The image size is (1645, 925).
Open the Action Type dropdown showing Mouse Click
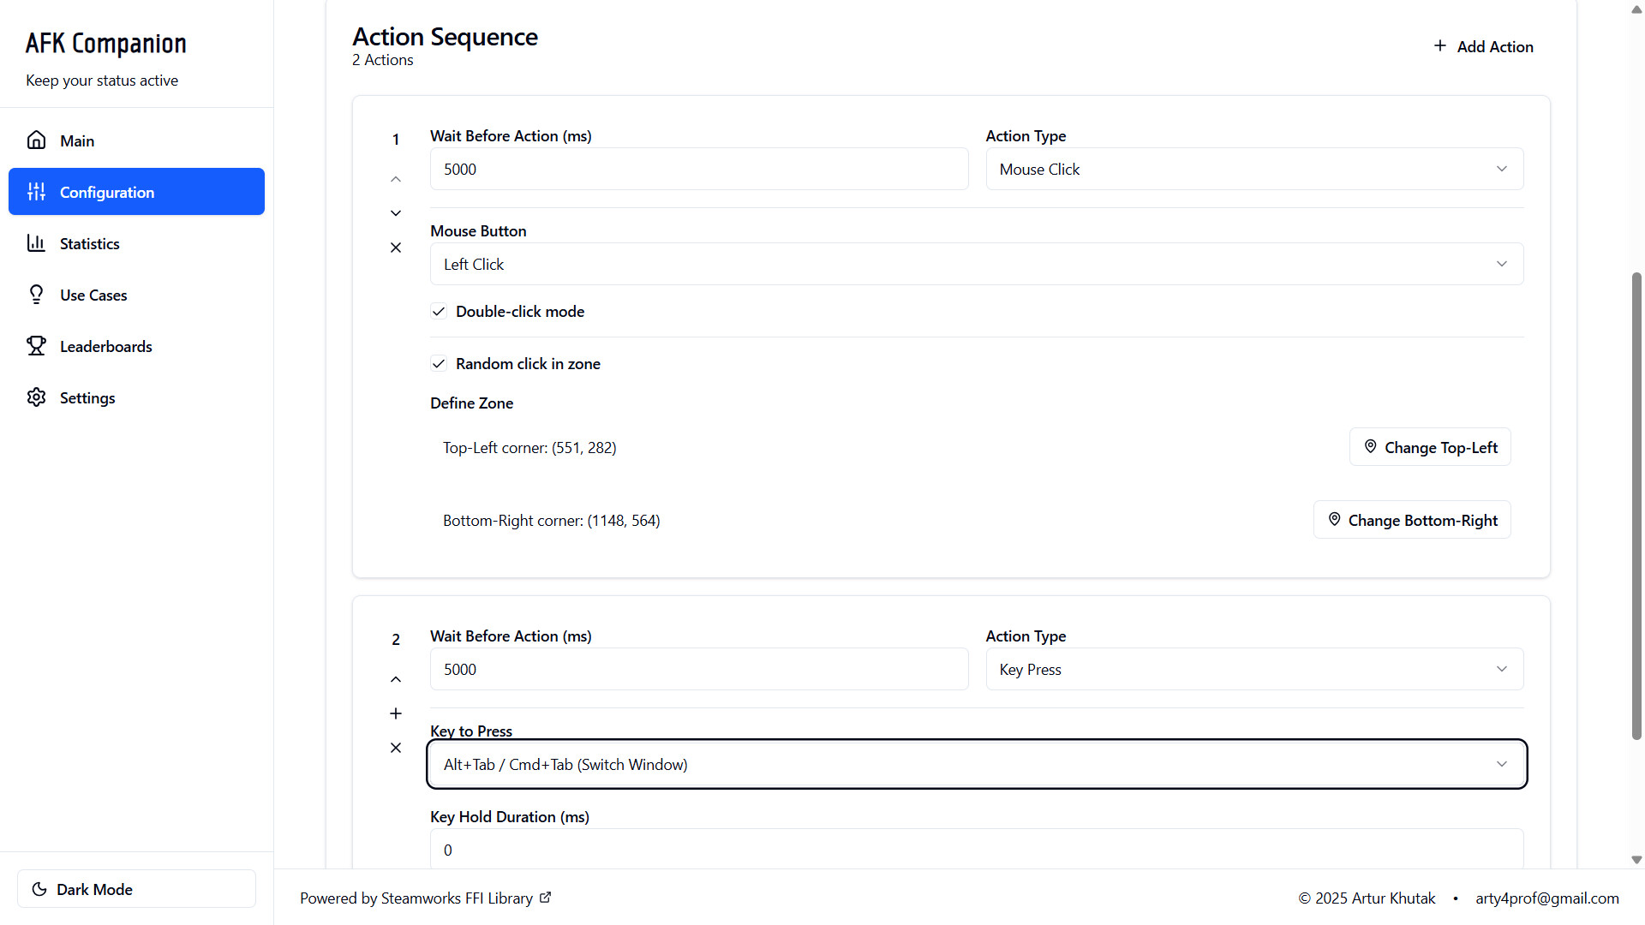pyautogui.click(x=1253, y=169)
